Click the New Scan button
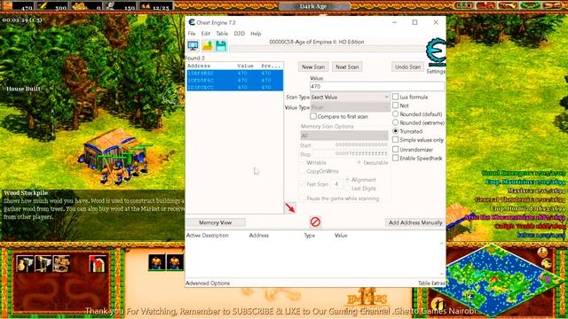Screen dimensions: 568x319 (313, 67)
